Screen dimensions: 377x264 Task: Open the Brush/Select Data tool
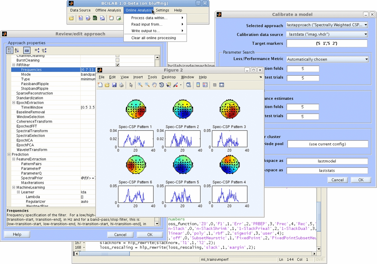coord(176,85)
